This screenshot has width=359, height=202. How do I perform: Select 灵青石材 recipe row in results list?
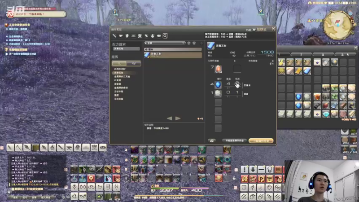point(173,55)
